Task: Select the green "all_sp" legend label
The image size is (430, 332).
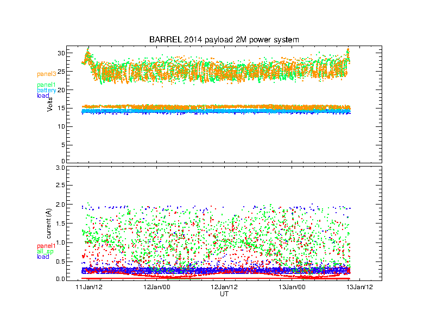Action: pyautogui.click(x=45, y=251)
